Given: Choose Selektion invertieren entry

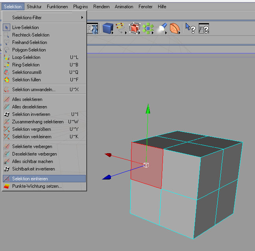Looking at the screenshot, I should point(44,114).
